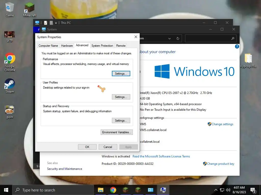Screen dimensions: 261x195
Task: Open Performance Settings button
Action: [x=121, y=74]
